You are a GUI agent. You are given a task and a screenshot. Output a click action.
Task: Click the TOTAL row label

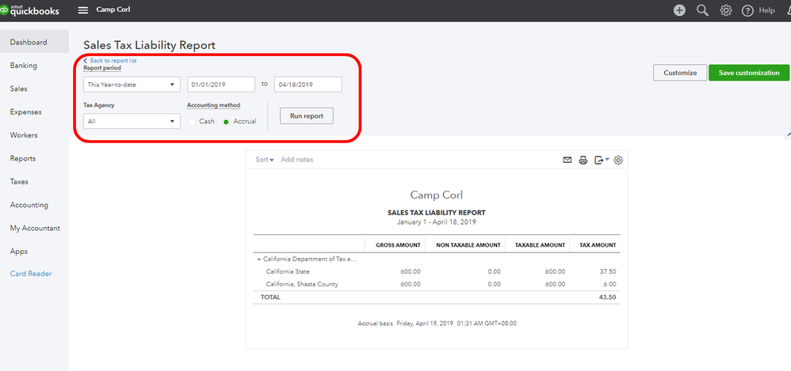270,297
